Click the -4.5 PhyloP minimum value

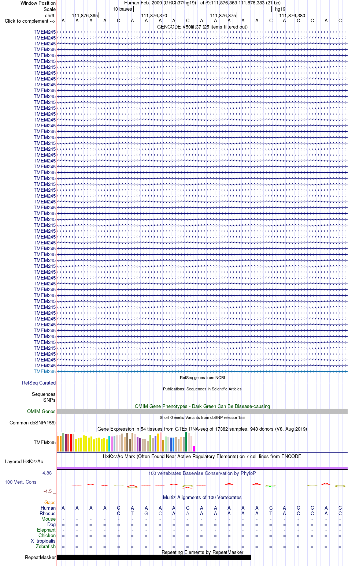(48, 491)
